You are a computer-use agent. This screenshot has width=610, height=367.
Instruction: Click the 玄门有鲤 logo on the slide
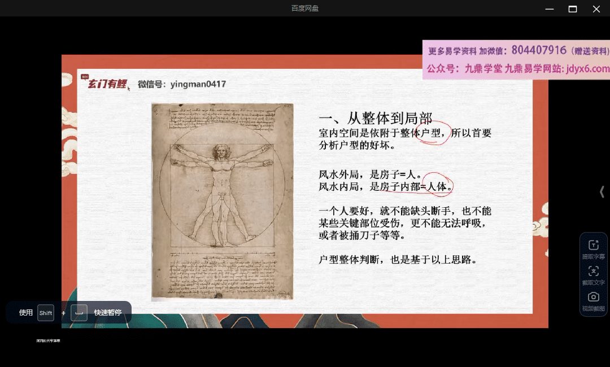tap(107, 84)
